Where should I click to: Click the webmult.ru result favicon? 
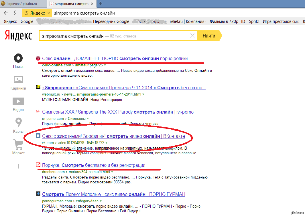click(x=38, y=87)
